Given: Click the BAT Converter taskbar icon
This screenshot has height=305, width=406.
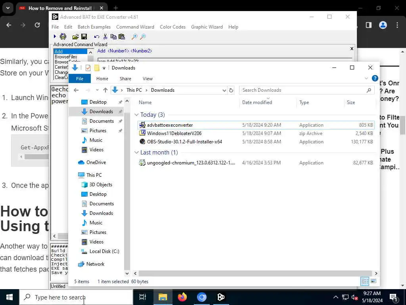Looking at the screenshot, I should 221,297.
